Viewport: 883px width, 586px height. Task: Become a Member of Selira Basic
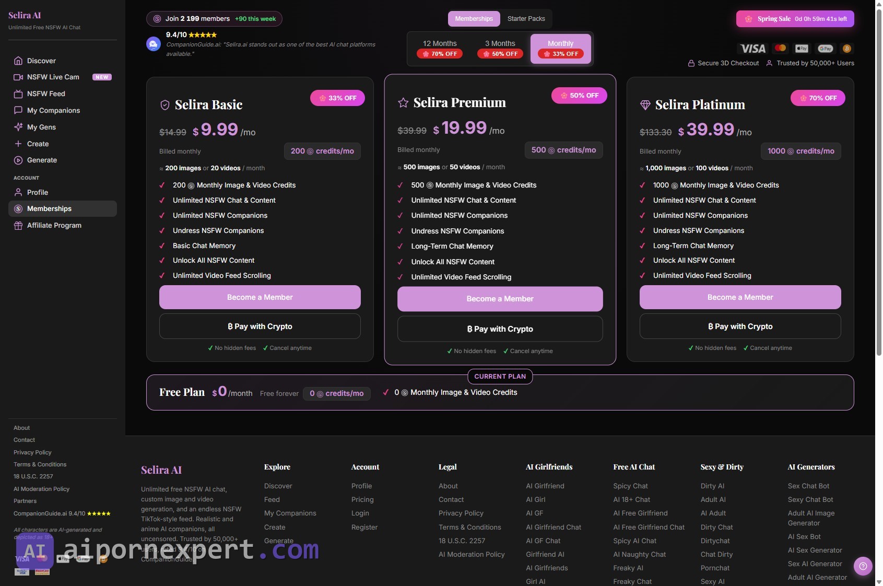click(x=260, y=297)
